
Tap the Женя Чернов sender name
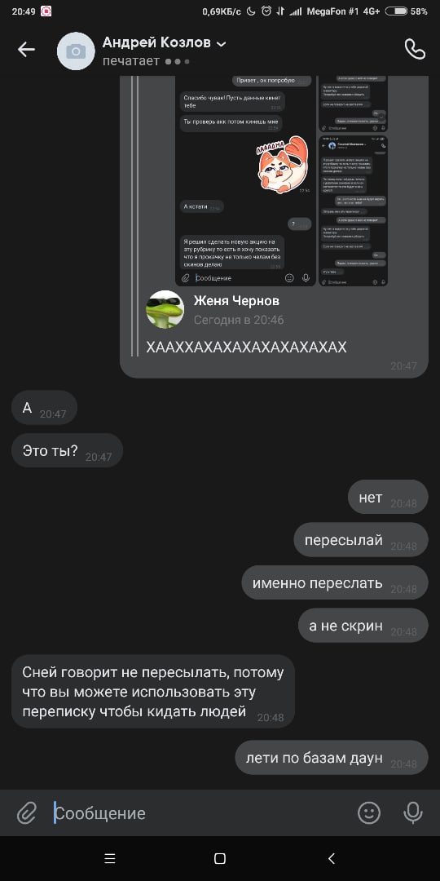pos(236,300)
